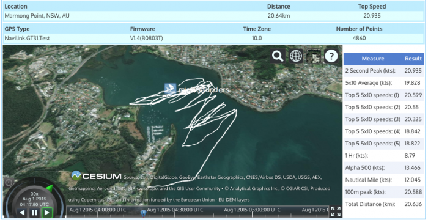428x220 pixels.
Task: Click the Result column header
Action: [413, 59]
